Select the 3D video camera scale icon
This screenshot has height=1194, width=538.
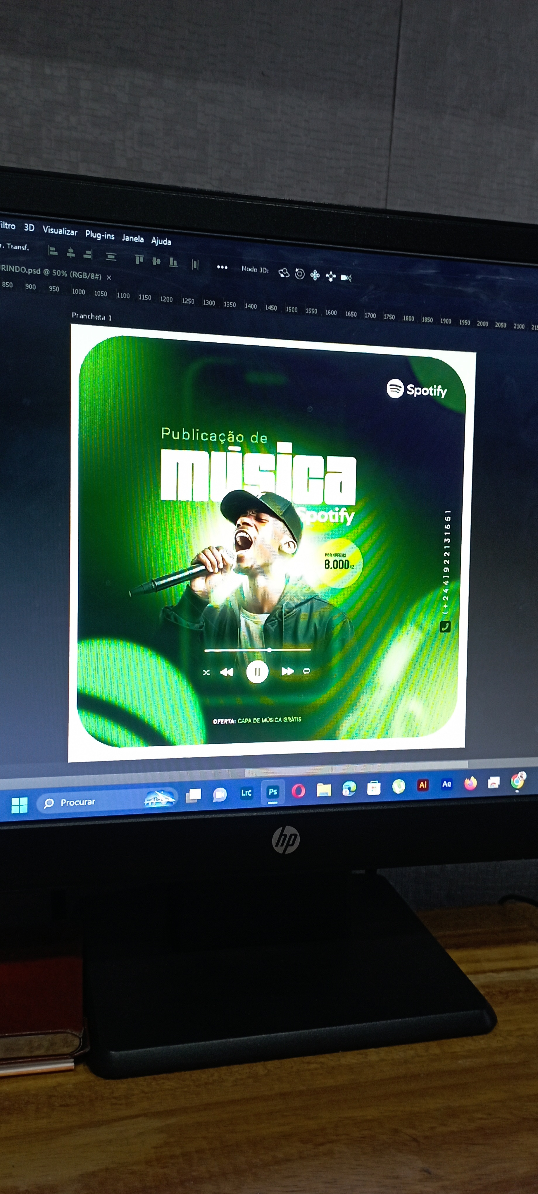click(346, 278)
